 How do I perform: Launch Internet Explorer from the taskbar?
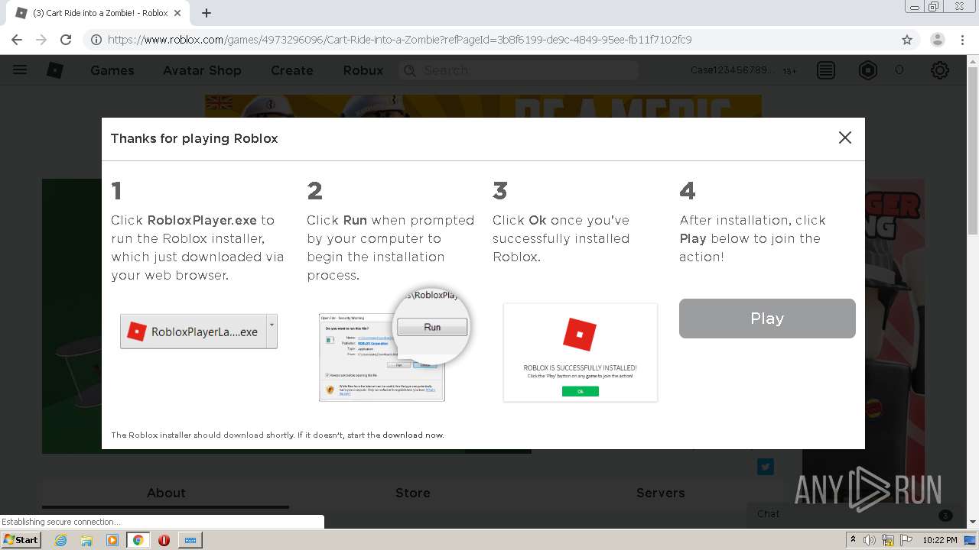point(60,540)
